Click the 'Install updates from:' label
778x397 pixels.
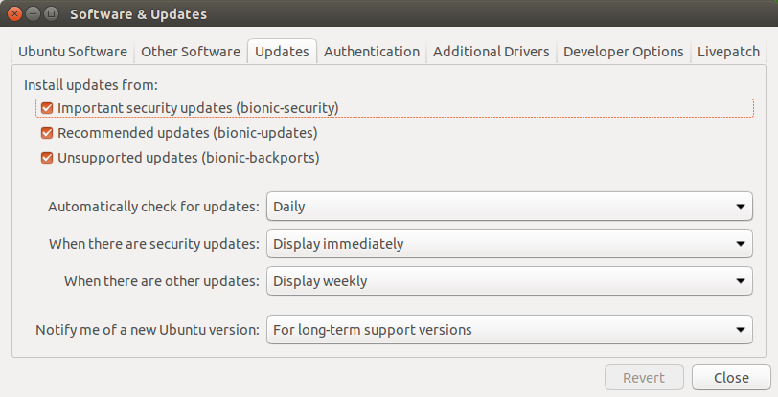pos(91,85)
